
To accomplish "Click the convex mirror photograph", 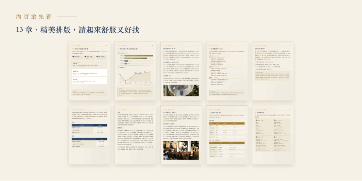I will click(x=181, y=90).
